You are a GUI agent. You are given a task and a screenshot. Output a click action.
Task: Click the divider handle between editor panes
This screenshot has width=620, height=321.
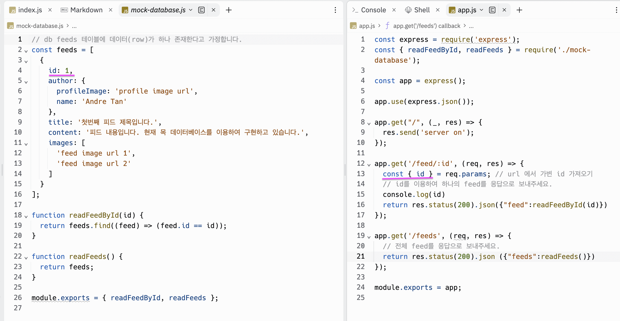click(x=345, y=170)
